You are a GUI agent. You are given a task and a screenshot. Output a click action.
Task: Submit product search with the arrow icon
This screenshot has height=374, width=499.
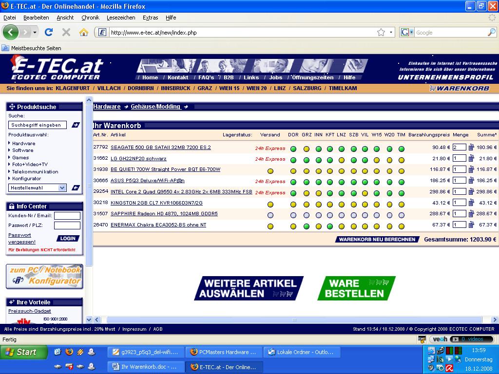75,125
